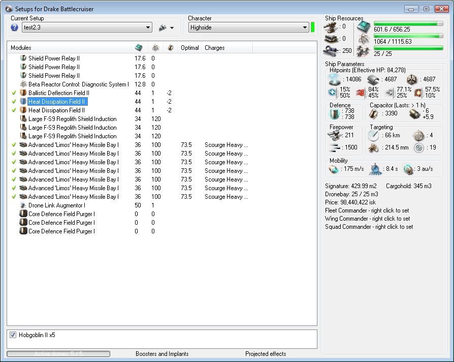Click the Drone Link Augmentor I module icon
This screenshot has height=362, width=454.
tap(23, 205)
